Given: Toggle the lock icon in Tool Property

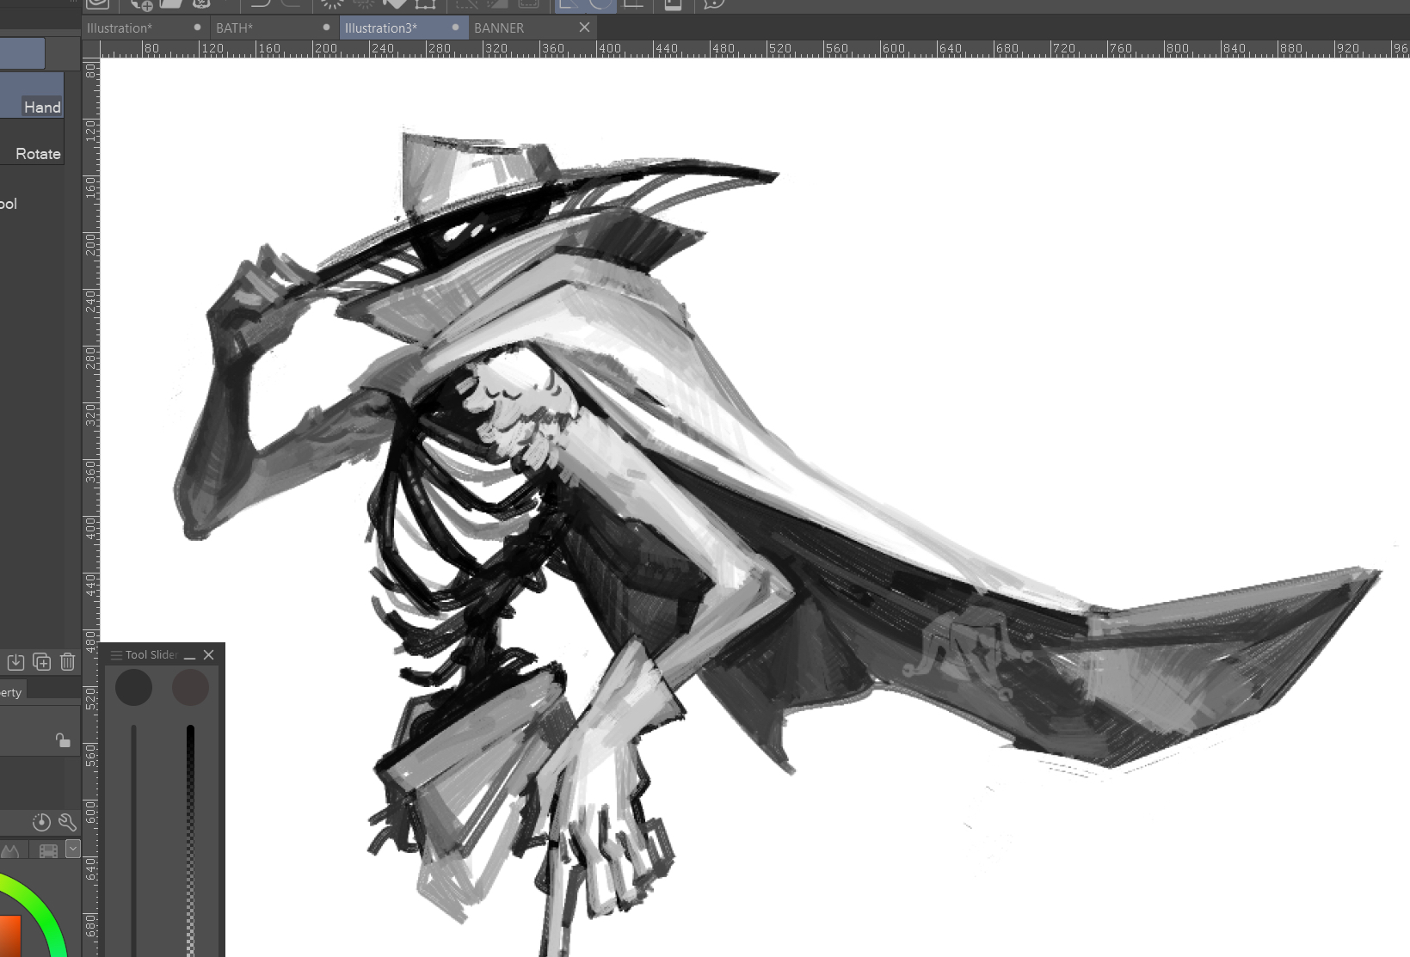Looking at the screenshot, I should coord(62,739).
